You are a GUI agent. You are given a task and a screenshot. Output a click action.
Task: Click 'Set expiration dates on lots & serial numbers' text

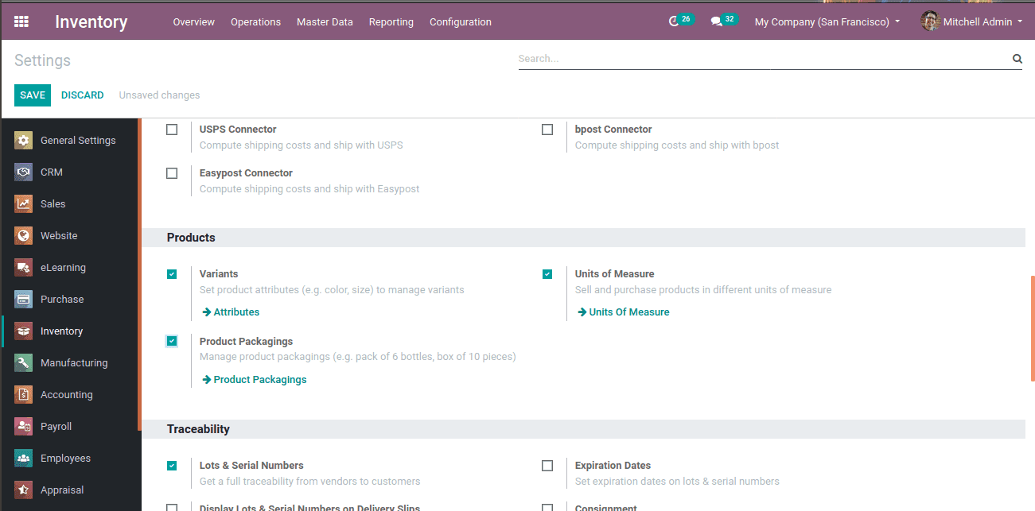pyautogui.click(x=677, y=482)
